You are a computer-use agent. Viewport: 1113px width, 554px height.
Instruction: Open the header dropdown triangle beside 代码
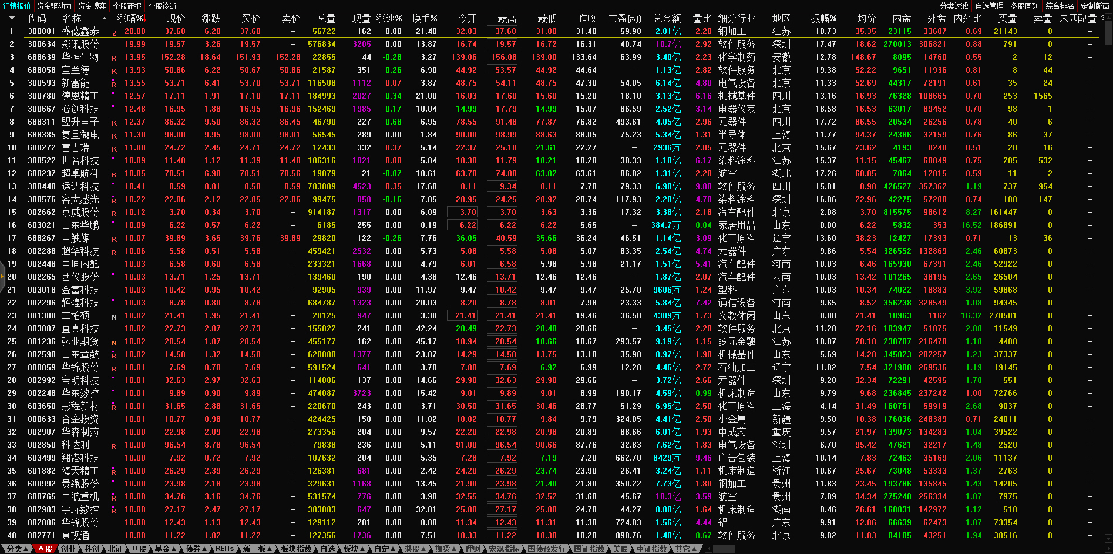coord(11,18)
